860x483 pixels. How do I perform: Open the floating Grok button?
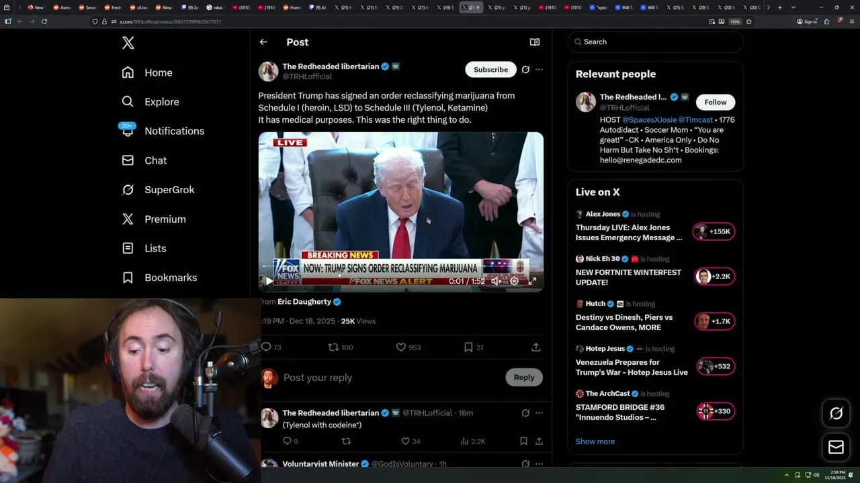tap(836, 414)
